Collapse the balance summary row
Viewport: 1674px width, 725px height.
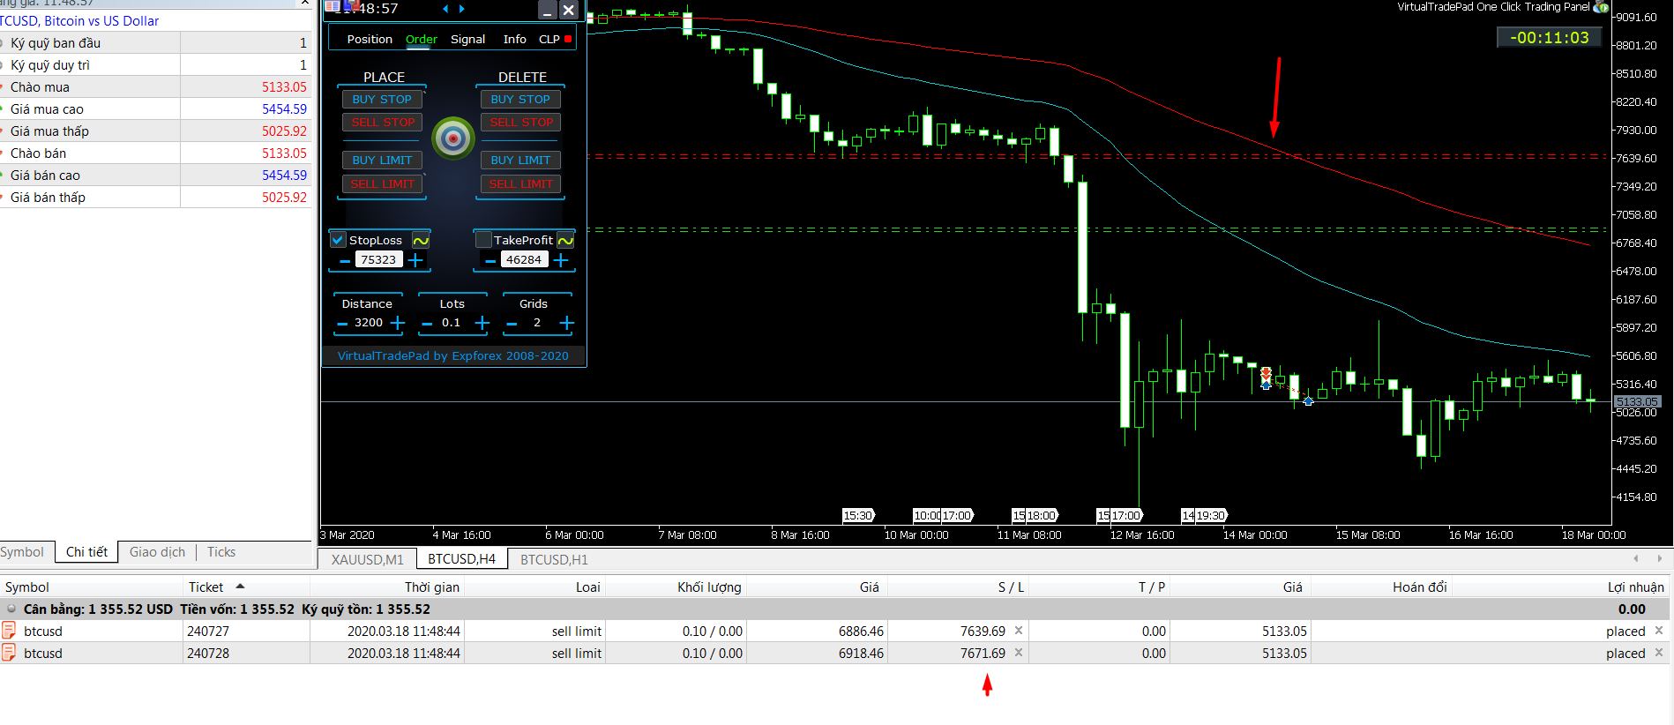pos(11,609)
